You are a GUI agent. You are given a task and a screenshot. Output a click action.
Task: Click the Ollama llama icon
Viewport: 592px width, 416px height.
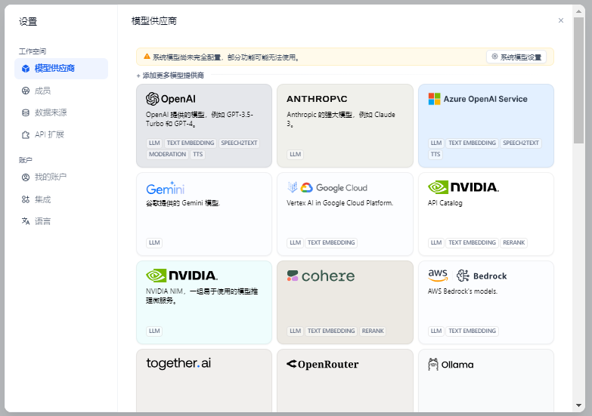[434, 365]
